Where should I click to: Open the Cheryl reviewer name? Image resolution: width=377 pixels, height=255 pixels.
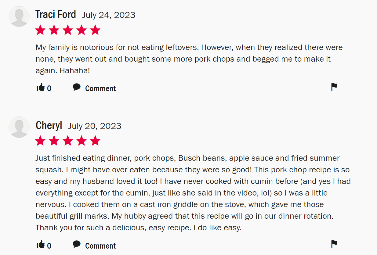click(49, 125)
